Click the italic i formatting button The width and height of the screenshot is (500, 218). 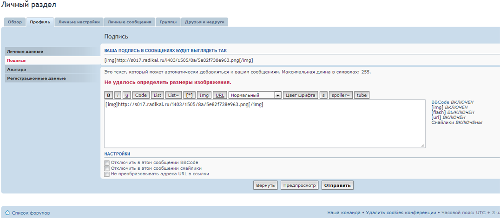(x=118, y=95)
